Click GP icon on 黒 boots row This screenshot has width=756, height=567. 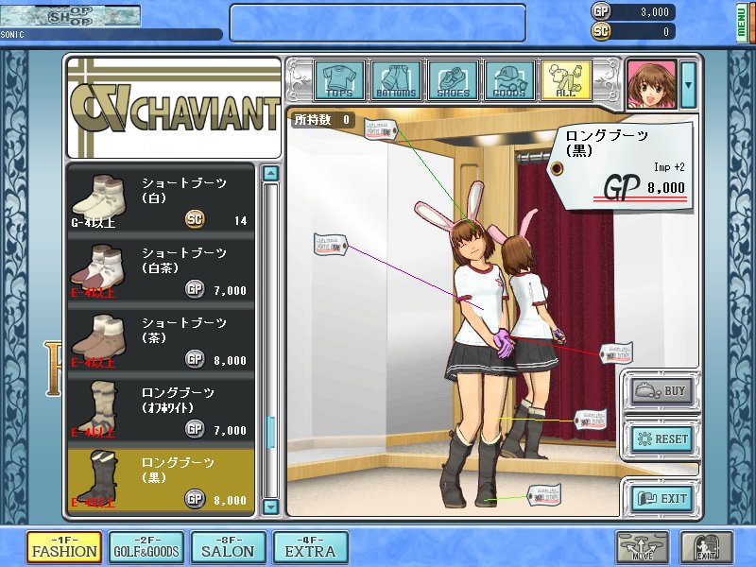click(195, 499)
